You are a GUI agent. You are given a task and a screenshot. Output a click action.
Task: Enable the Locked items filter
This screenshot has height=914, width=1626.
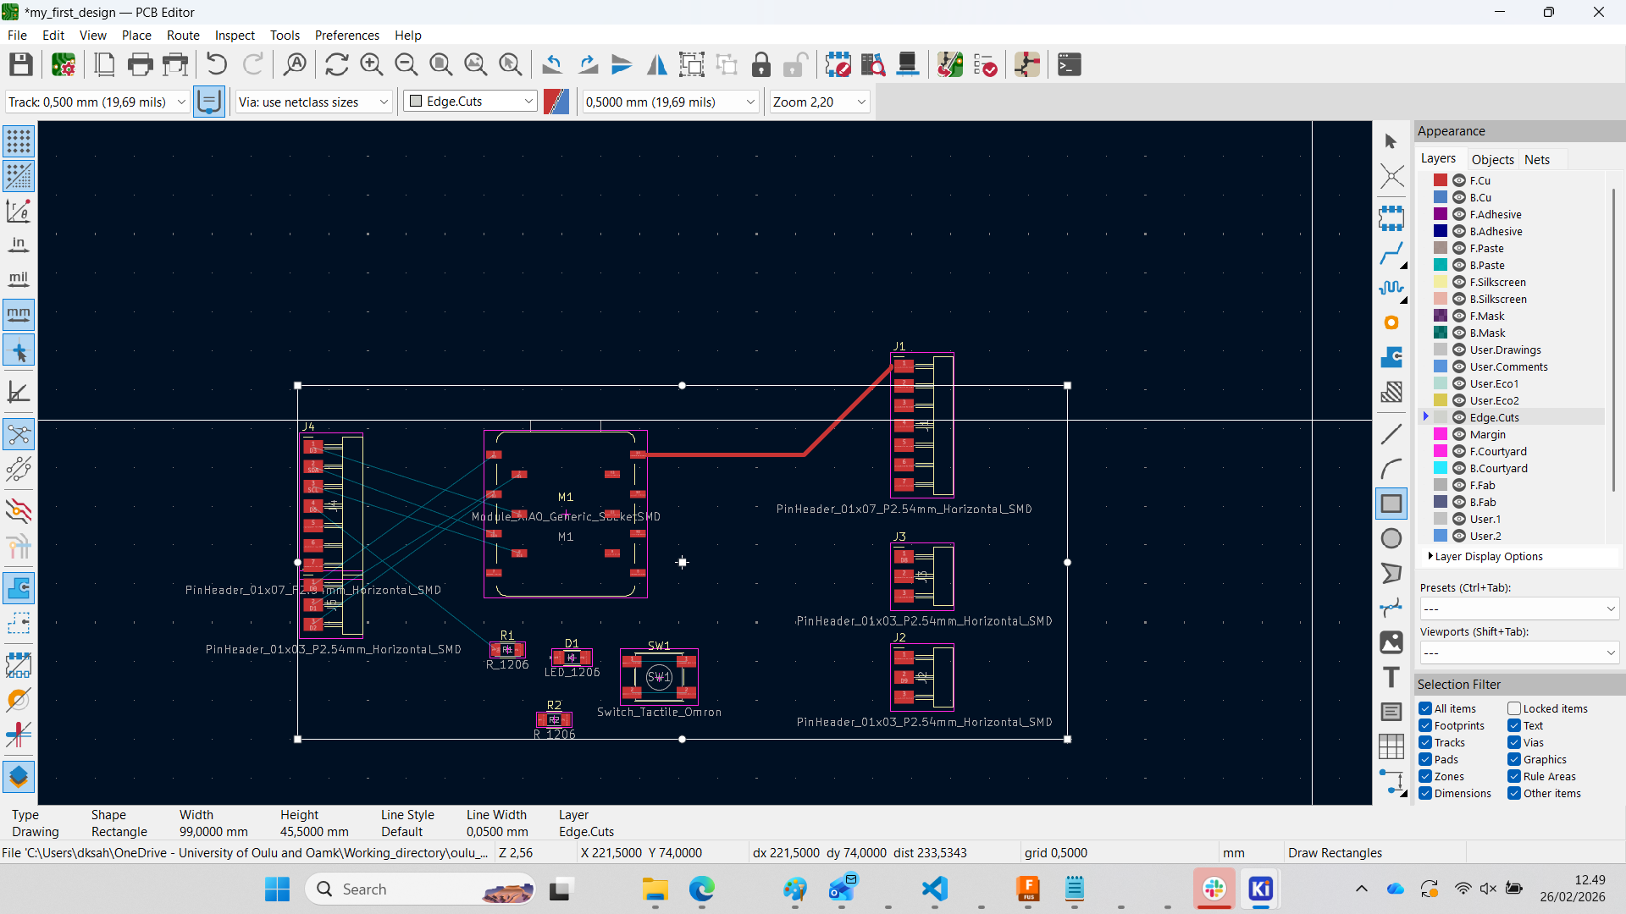click(x=1514, y=708)
